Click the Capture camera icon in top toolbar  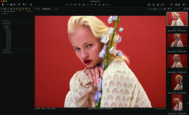tap(7, 4)
